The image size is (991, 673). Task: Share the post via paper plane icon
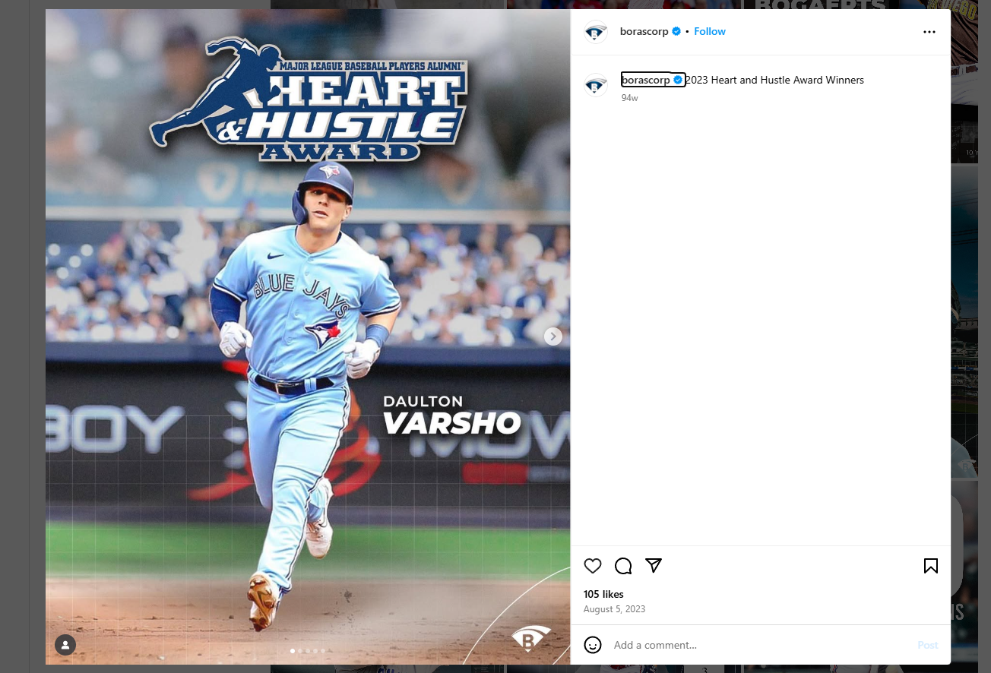point(654,566)
